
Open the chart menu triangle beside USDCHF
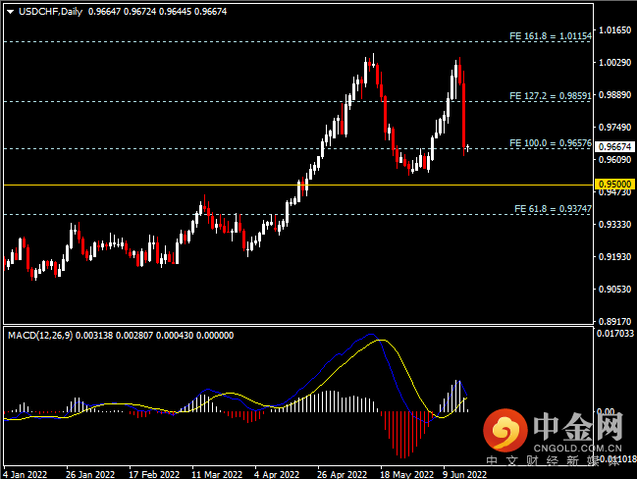click(x=11, y=12)
